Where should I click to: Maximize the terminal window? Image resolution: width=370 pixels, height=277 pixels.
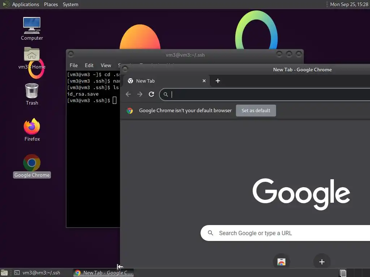click(x=289, y=54)
